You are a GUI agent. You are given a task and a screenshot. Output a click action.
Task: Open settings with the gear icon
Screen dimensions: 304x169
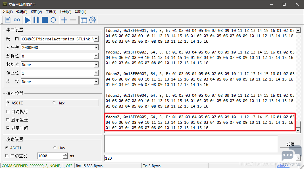click(x=92, y=20)
